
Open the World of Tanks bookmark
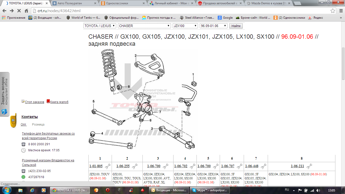83,18
